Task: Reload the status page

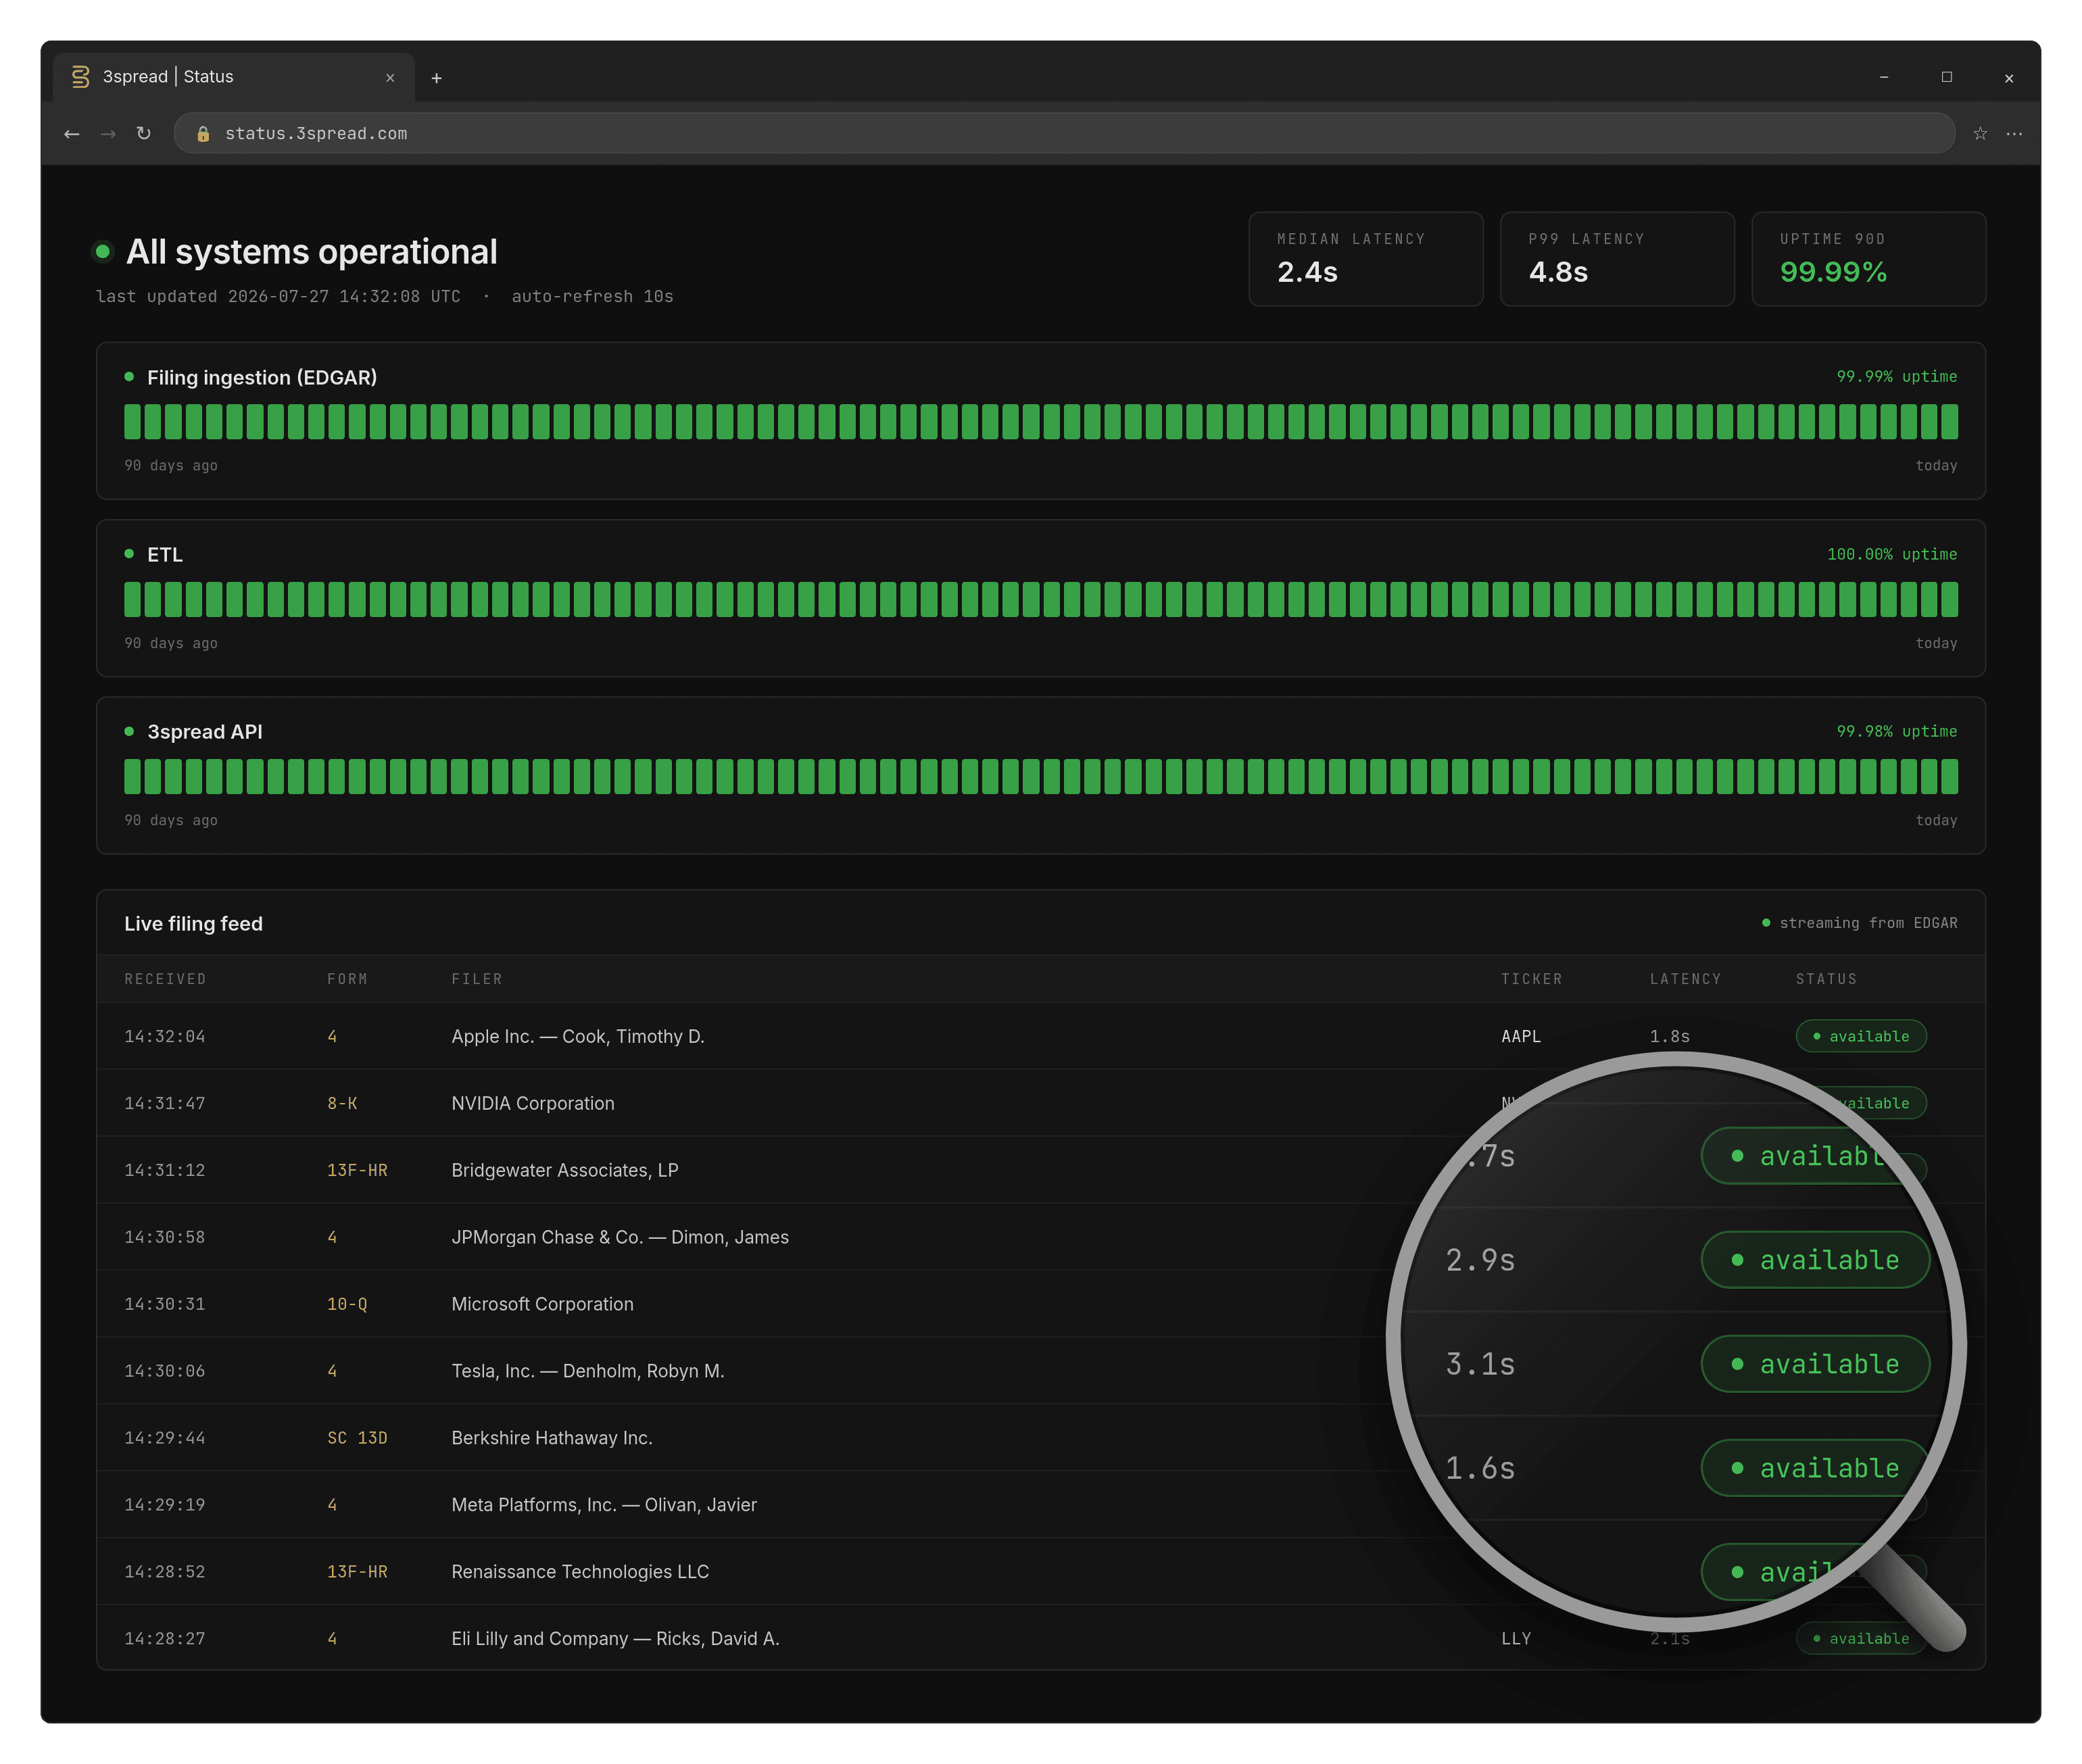Action: click(144, 133)
